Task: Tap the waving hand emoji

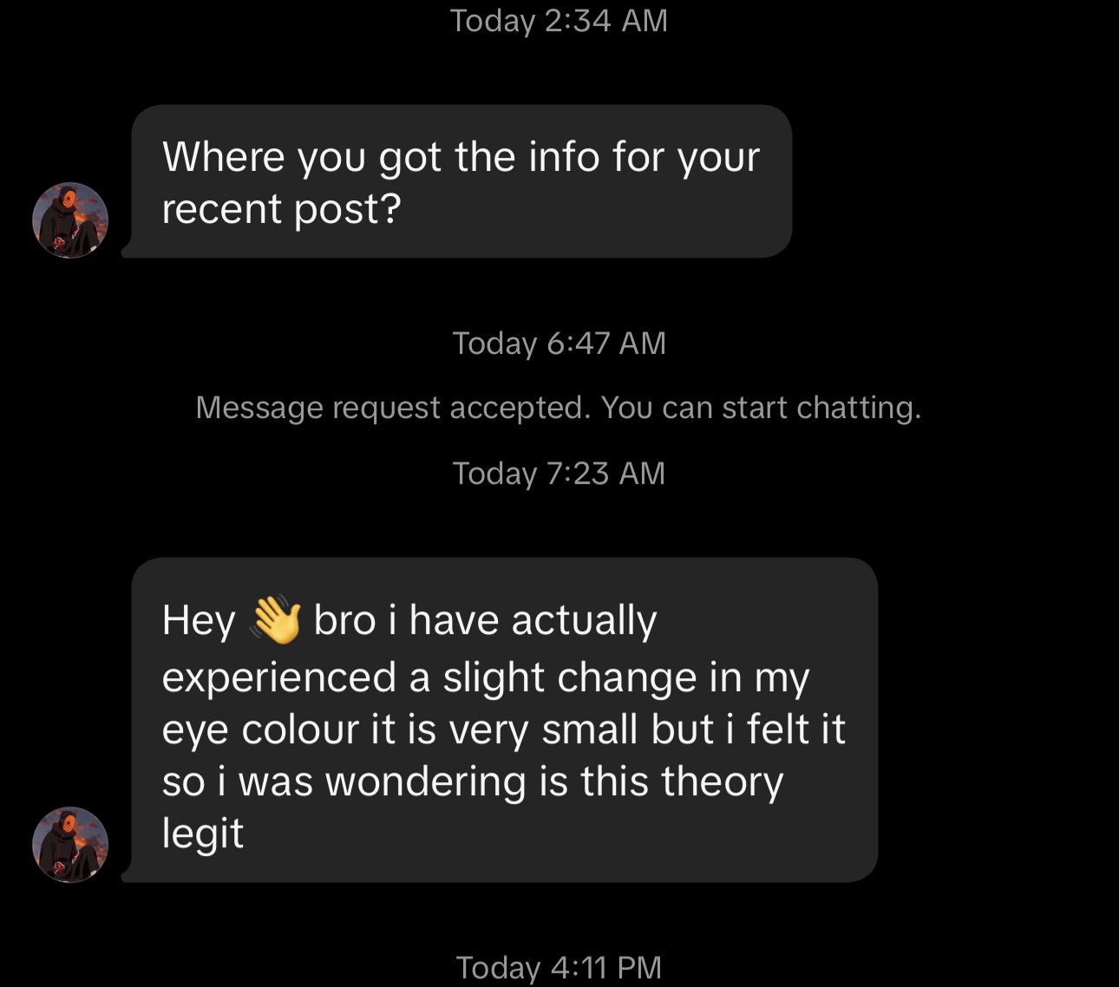Action: pyautogui.click(x=275, y=620)
